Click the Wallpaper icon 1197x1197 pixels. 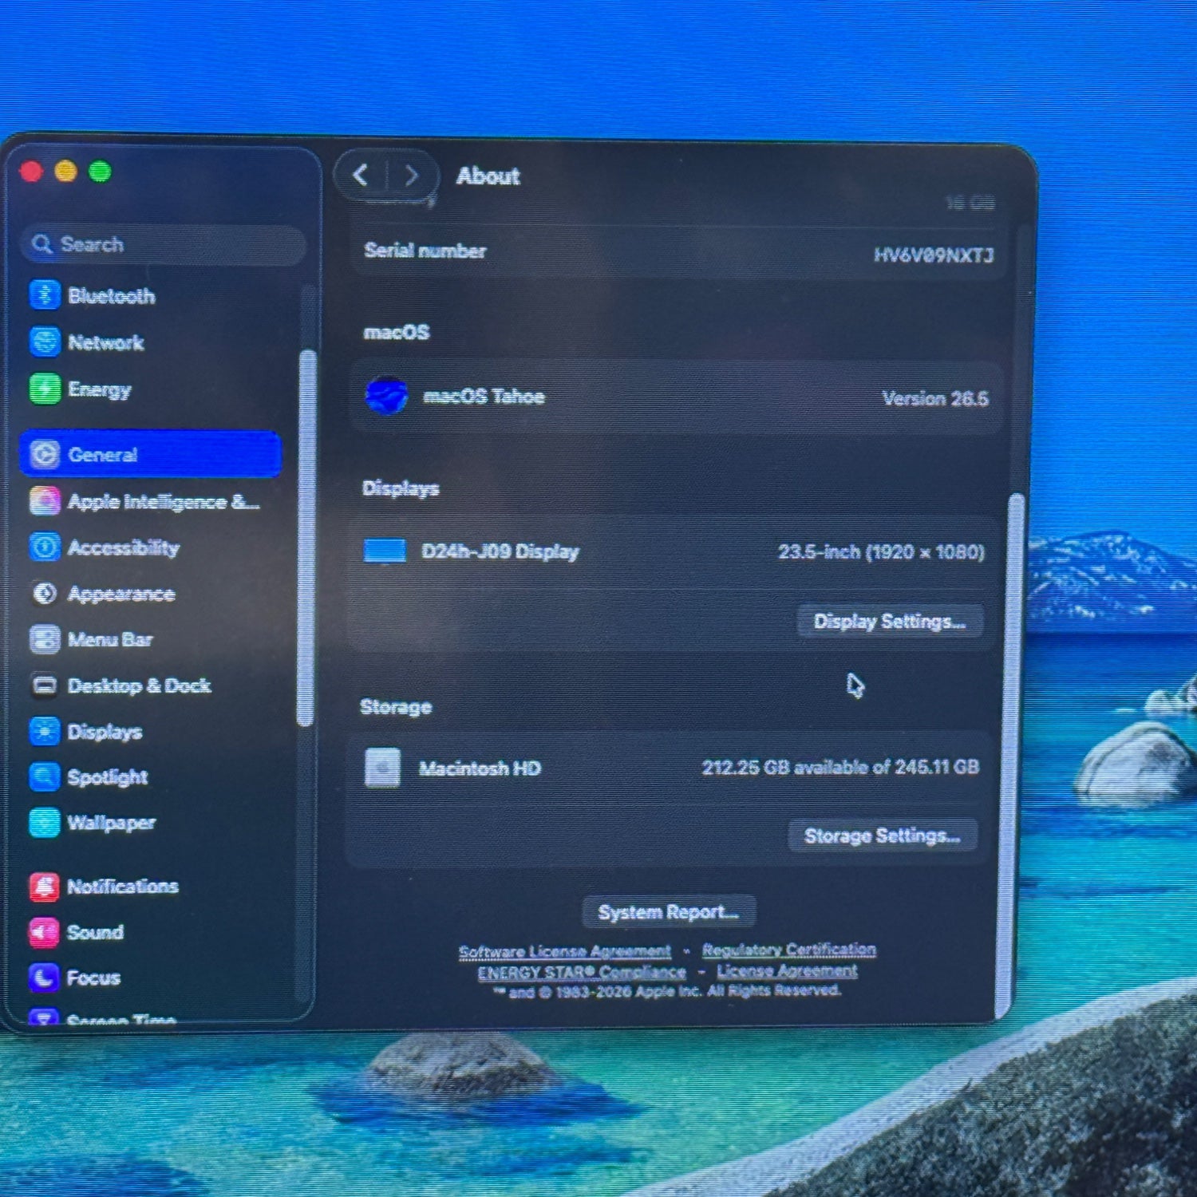click(45, 823)
